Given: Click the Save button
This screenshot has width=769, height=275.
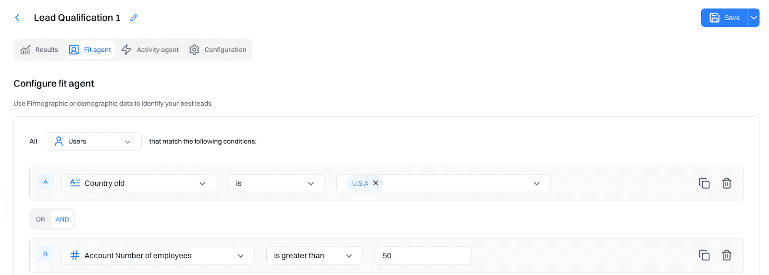Looking at the screenshot, I should (724, 18).
